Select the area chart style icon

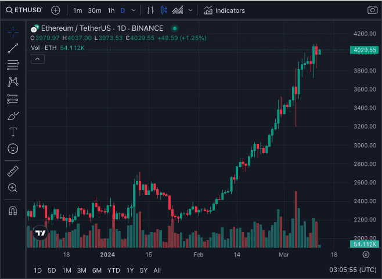(178, 10)
